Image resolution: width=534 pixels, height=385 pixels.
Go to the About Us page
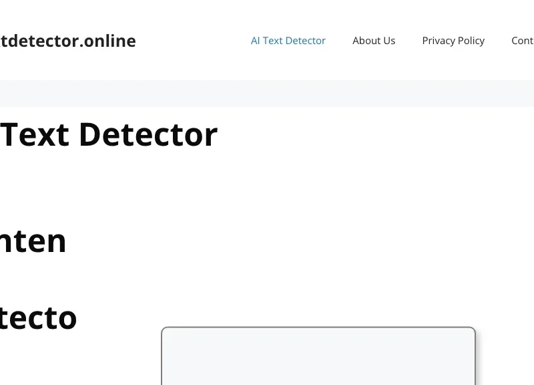pos(374,41)
